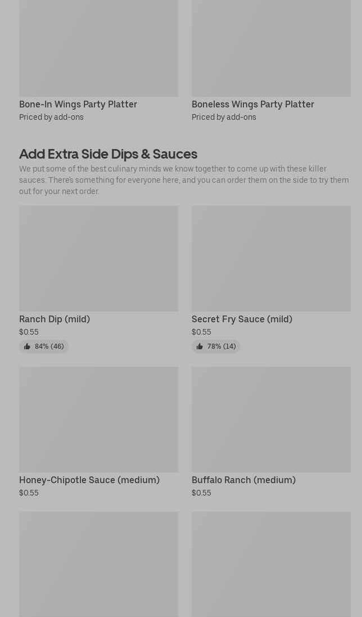Click the Boneless Wings Party Platter title
Viewport: 362px width, 617px height.
click(x=253, y=104)
